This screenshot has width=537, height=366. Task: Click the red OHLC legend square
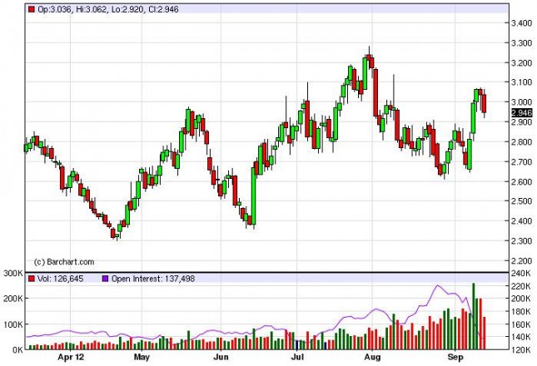[32, 10]
